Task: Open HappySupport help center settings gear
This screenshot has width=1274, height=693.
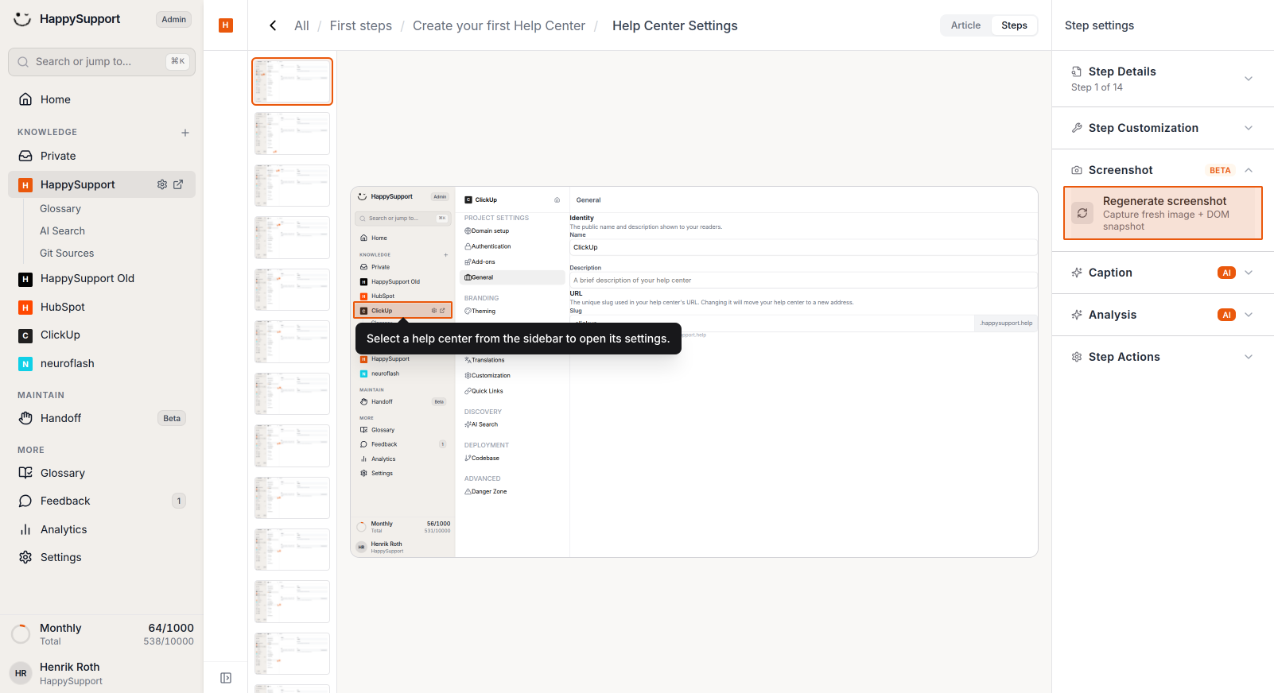Action: 162,184
